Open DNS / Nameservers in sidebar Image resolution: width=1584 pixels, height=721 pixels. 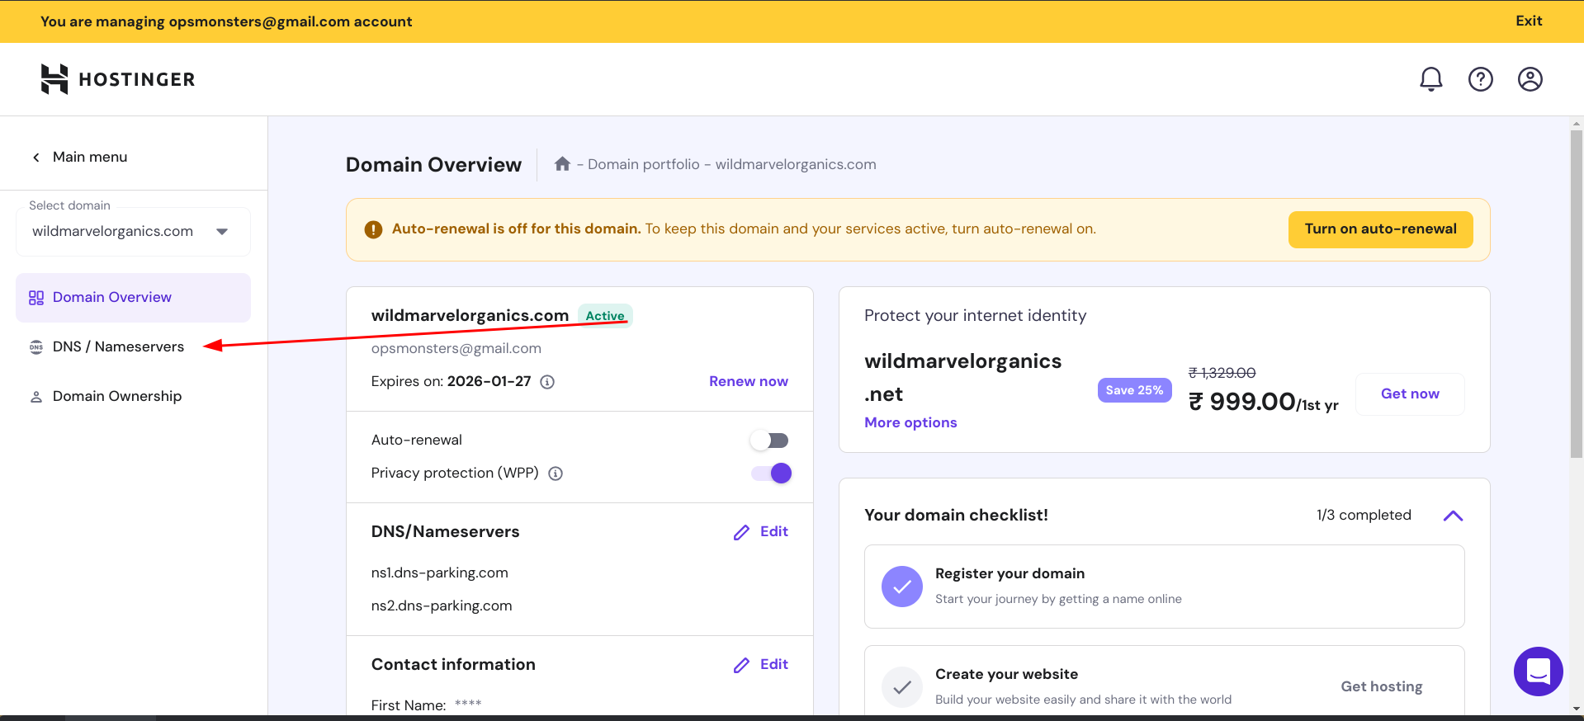(x=118, y=346)
